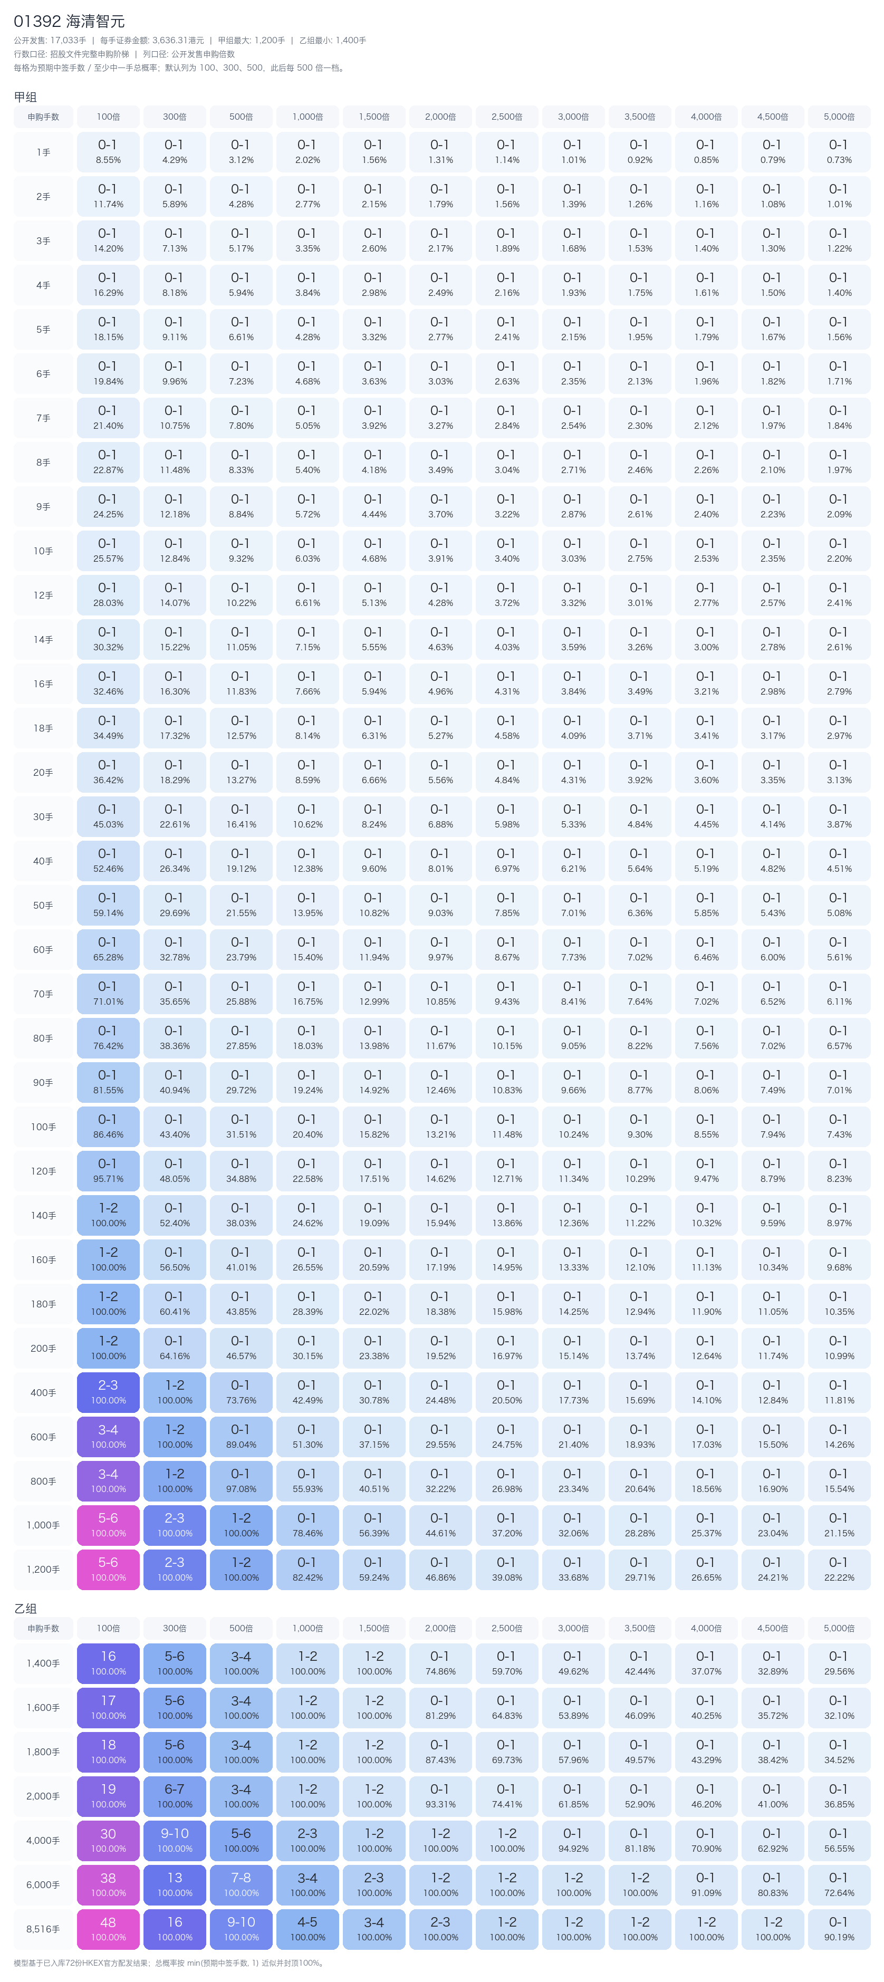Image resolution: width=884 pixels, height=1982 pixels.
Task: Select the 38 cell in the 6,000手 row
Action: pos(108,1885)
